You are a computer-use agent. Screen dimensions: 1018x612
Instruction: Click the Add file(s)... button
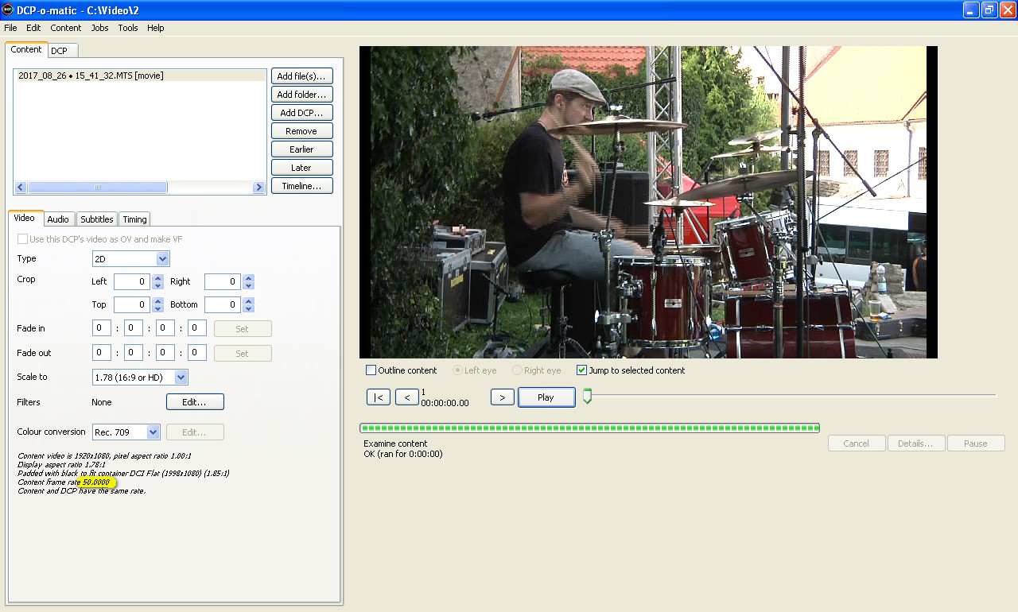(301, 76)
